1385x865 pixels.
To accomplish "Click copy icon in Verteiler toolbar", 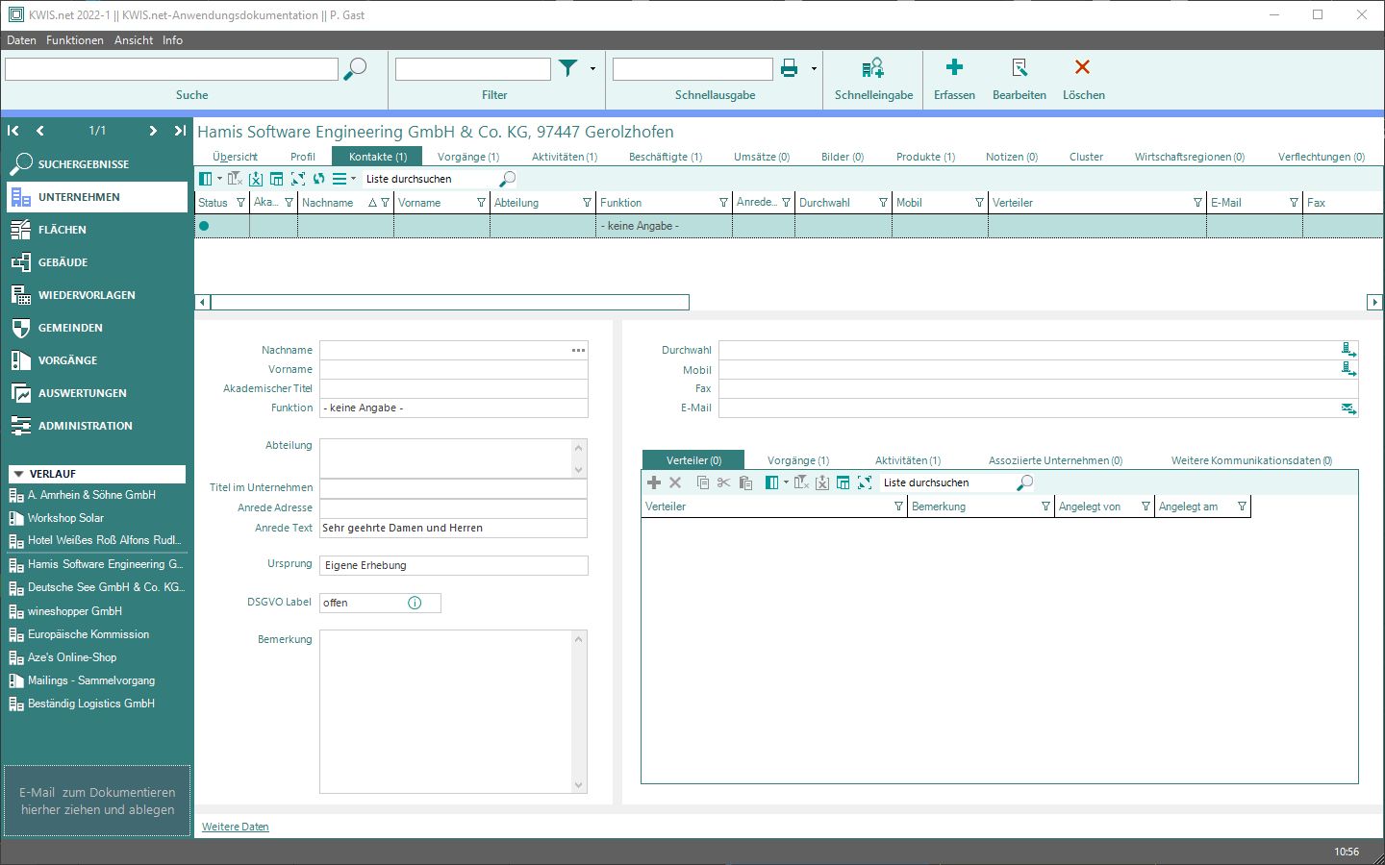I will click(x=703, y=482).
